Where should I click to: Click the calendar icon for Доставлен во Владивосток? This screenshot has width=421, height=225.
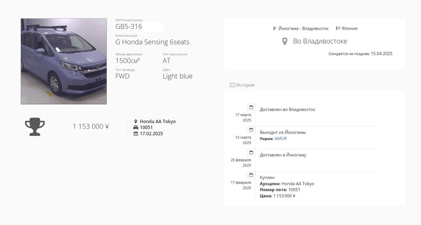[251, 107]
